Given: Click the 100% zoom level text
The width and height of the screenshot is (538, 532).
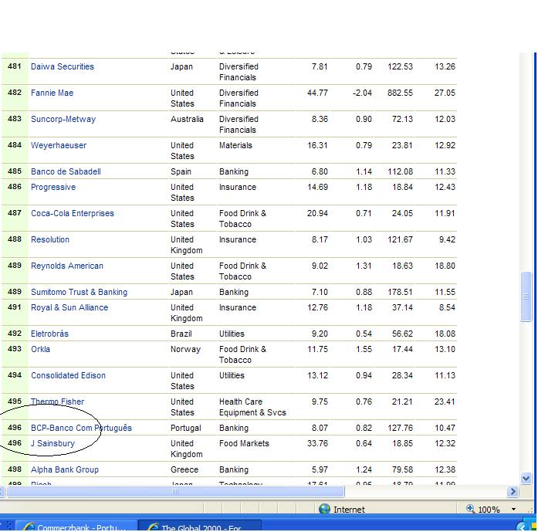Looking at the screenshot, I should (489, 510).
